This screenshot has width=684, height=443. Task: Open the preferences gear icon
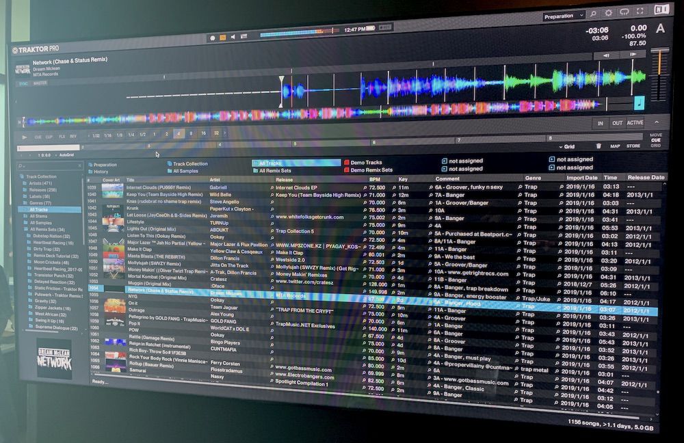pos(608,13)
